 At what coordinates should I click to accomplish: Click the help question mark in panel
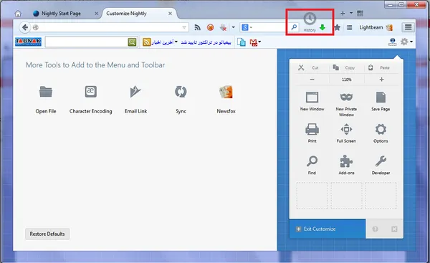point(375,229)
